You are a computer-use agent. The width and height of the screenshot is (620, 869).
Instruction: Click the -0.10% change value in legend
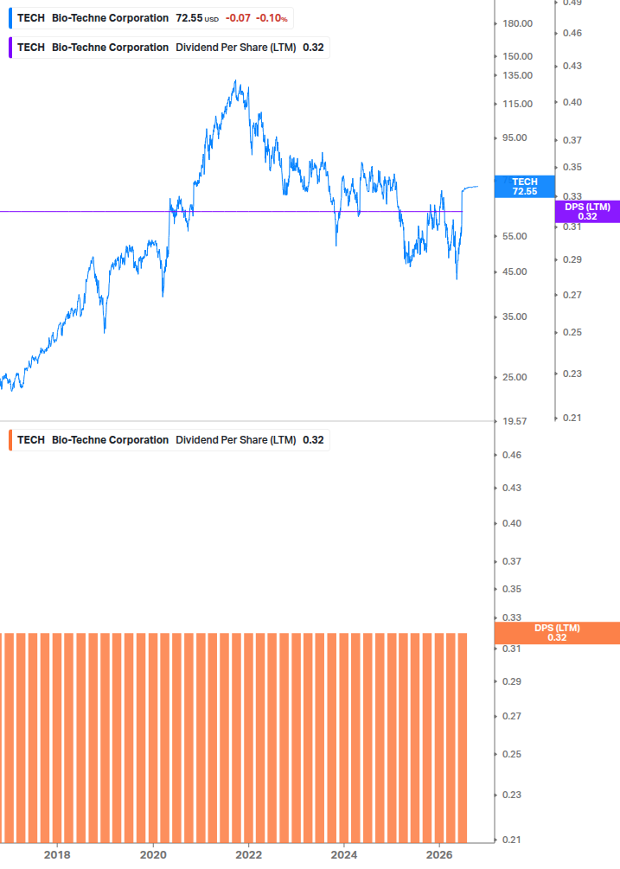tap(272, 18)
